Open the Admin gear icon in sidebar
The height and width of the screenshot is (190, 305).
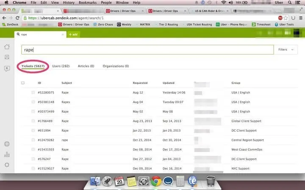click(x=6, y=165)
